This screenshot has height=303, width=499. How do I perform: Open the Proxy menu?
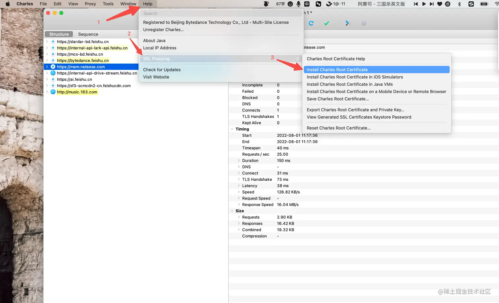(90, 4)
